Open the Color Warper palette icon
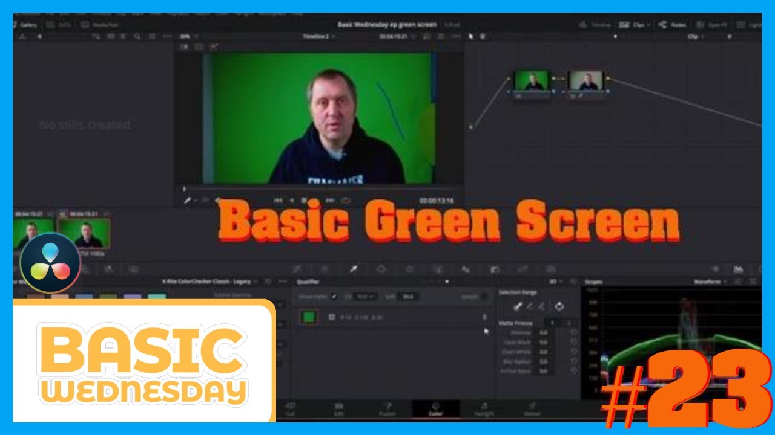 tap(325, 269)
